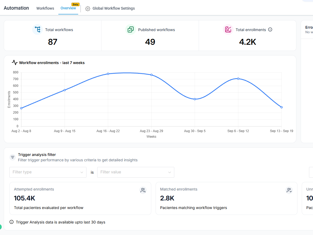Image resolution: width=313 pixels, height=235 pixels.
Task: Click the Automation heading
Action: pyautogui.click(x=16, y=8)
